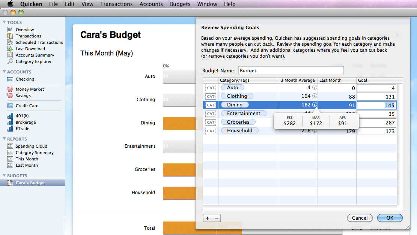Click the Scheduled Transactions calendar icon
The height and width of the screenshot is (235, 417).
(x=10, y=42)
